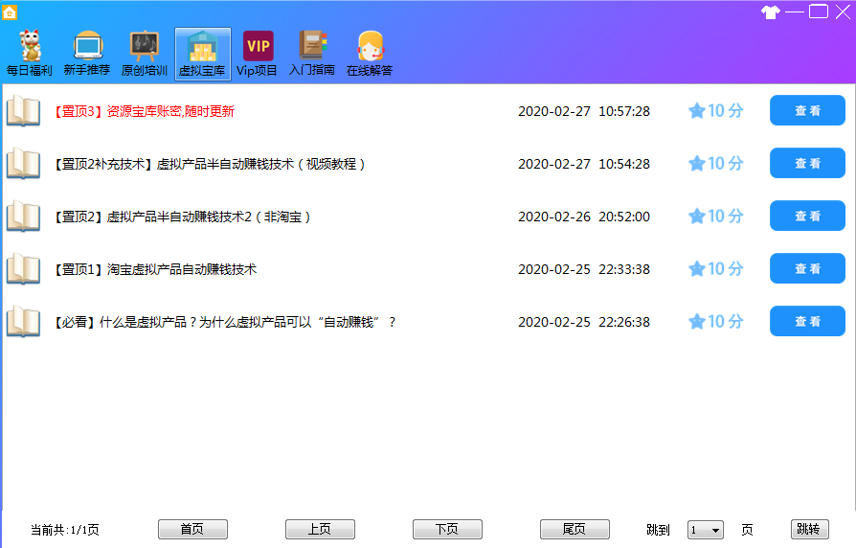View the 置顶1 淘宝虚拟产品 entry

pyautogui.click(x=807, y=269)
